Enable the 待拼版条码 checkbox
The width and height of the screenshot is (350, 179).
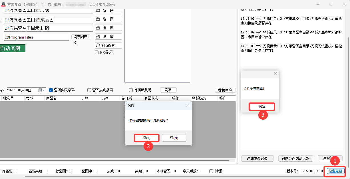(131, 90)
